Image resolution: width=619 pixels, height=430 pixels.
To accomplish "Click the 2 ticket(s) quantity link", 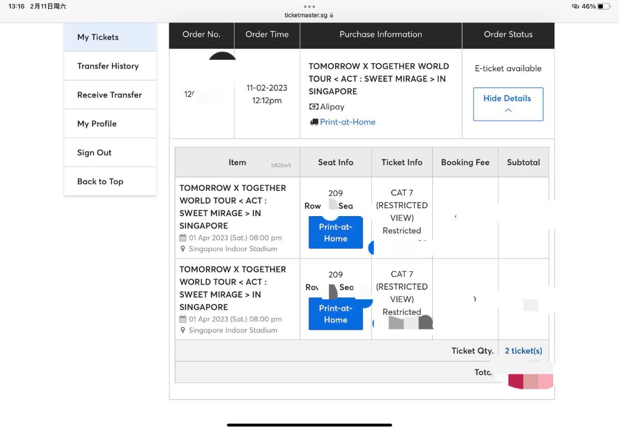I will 523,351.
